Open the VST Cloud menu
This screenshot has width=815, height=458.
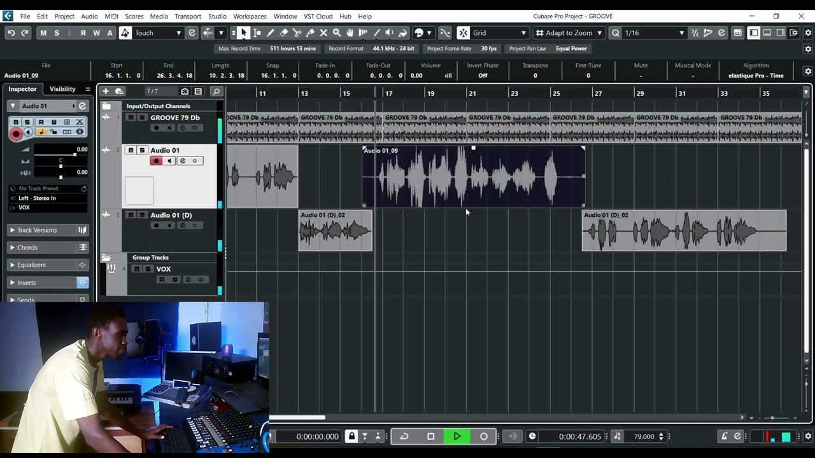click(318, 16)
